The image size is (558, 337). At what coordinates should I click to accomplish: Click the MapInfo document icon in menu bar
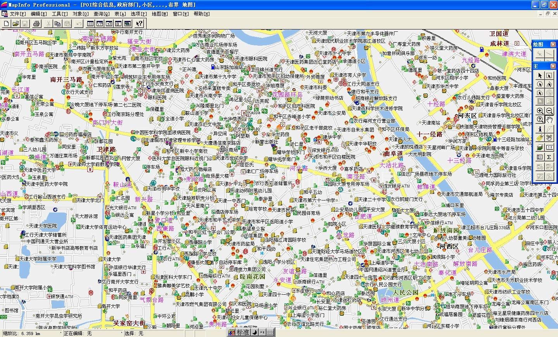tap(4, 14)
